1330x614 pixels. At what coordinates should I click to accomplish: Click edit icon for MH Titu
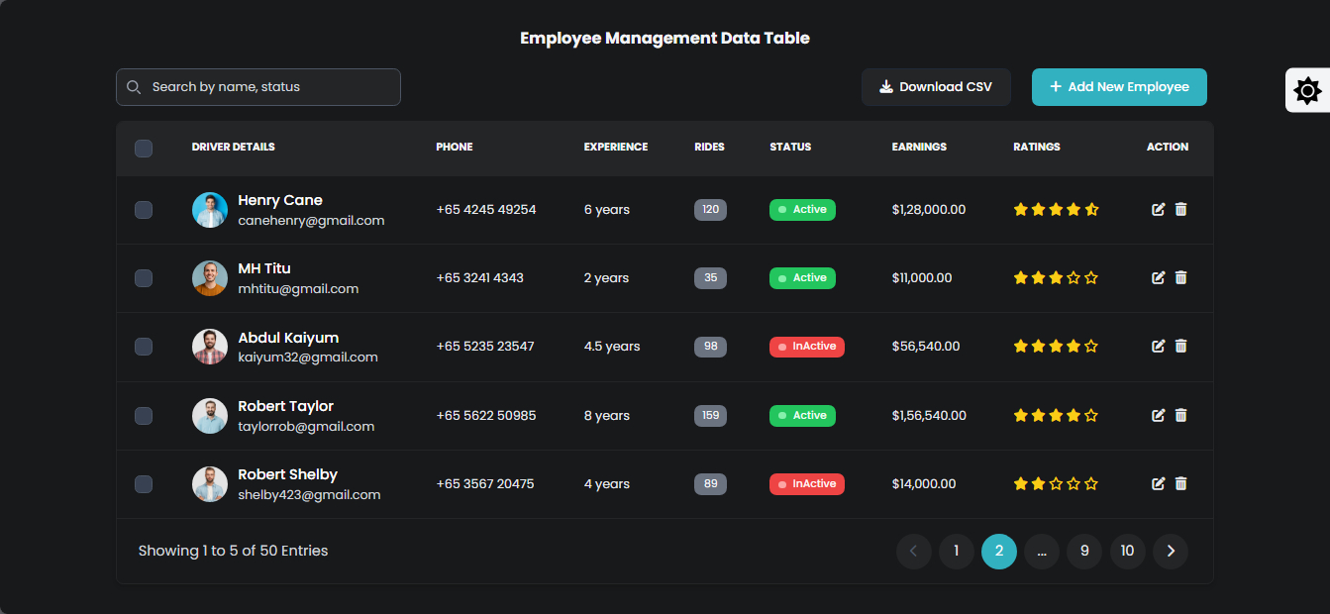pos(1159,278)
